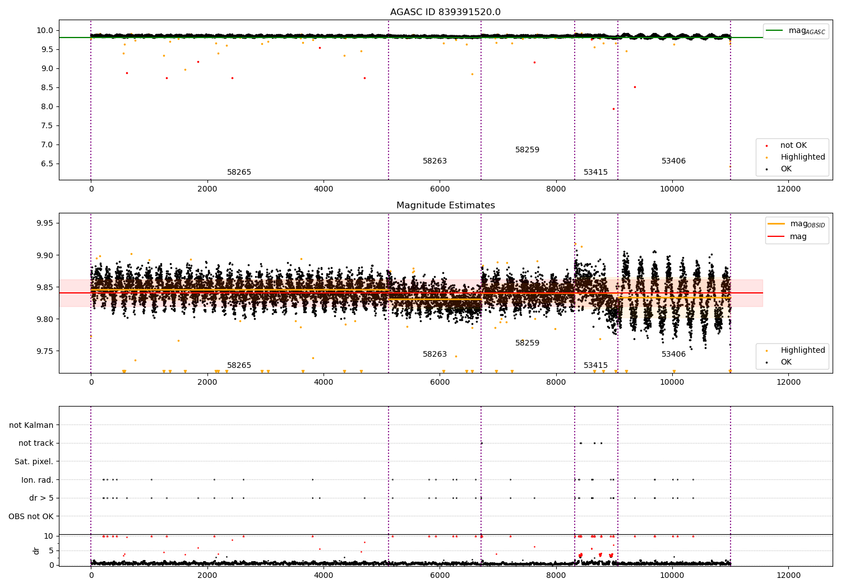This screenshot has width=841, height=588.
Task: Click 'not OK' red legend entry
Action: pos(787,146)
